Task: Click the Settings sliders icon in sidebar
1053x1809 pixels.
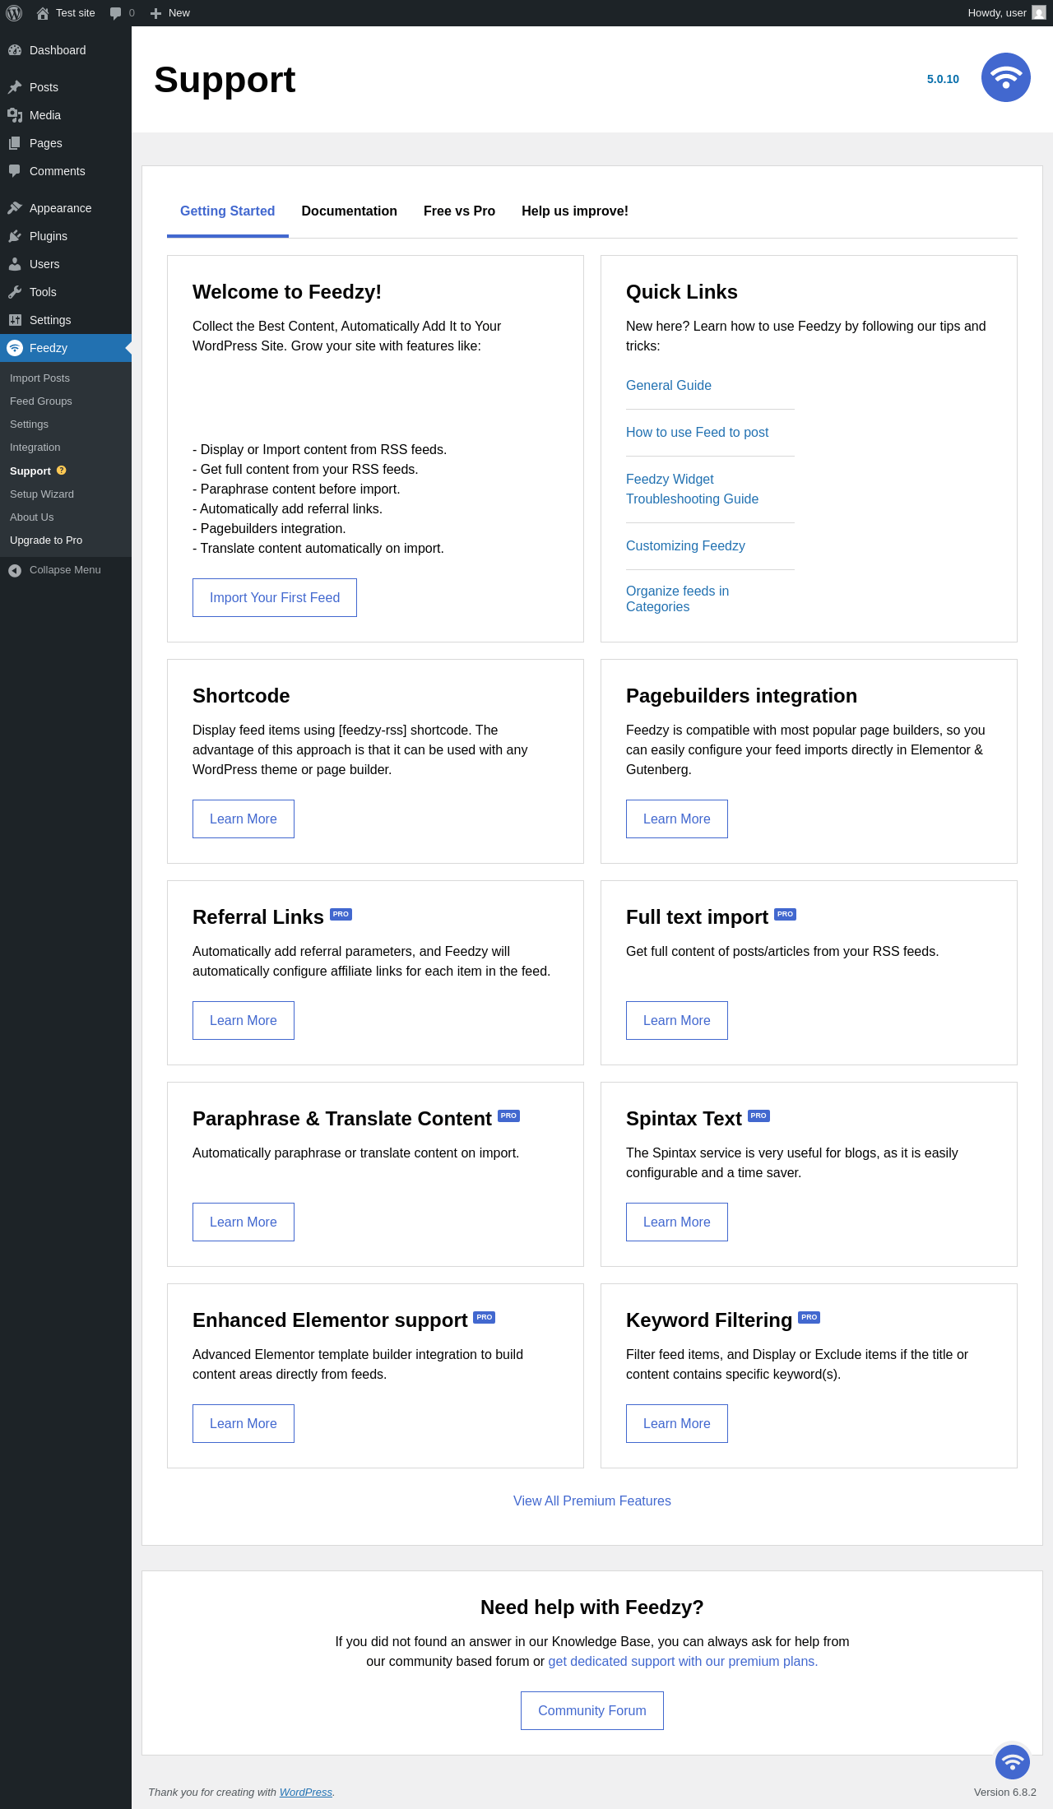Action: point(15,320)
